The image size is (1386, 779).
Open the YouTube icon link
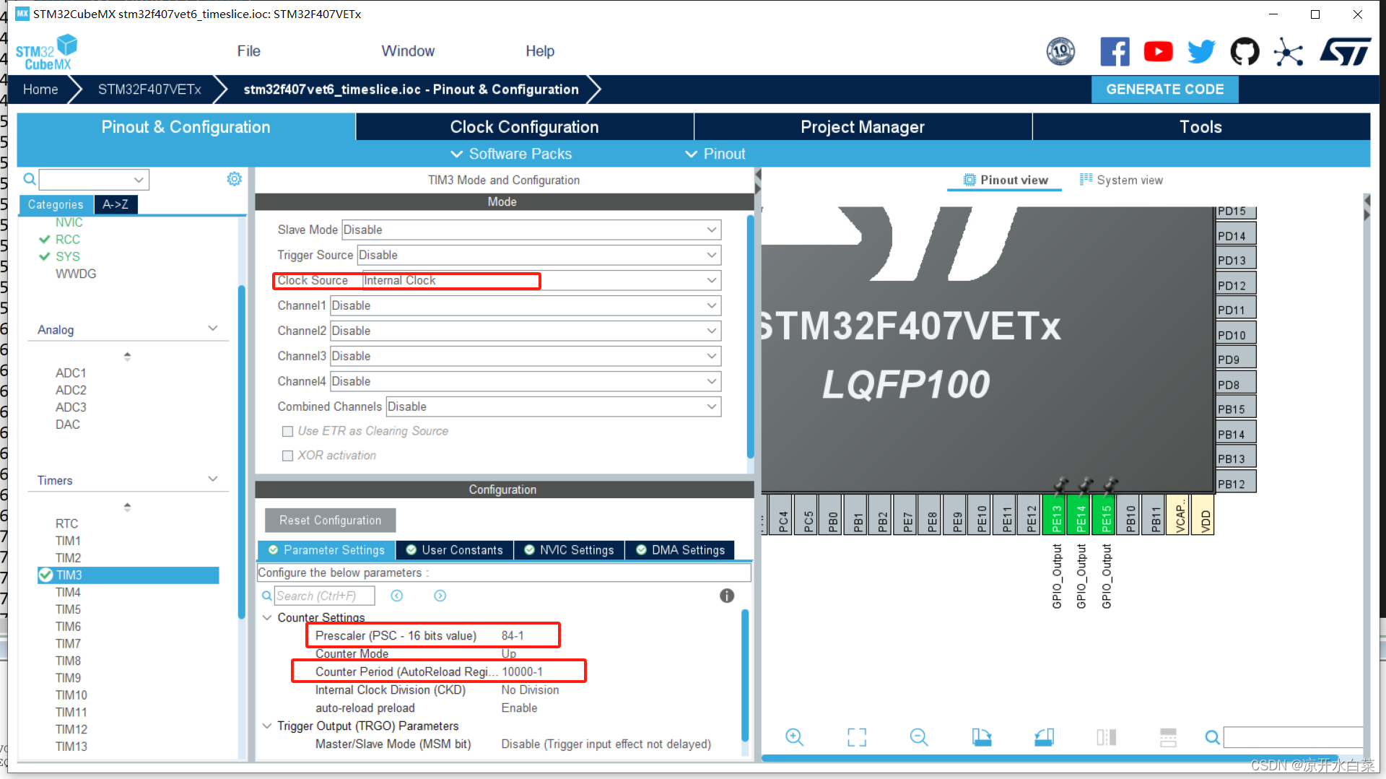coord(1158,52)
